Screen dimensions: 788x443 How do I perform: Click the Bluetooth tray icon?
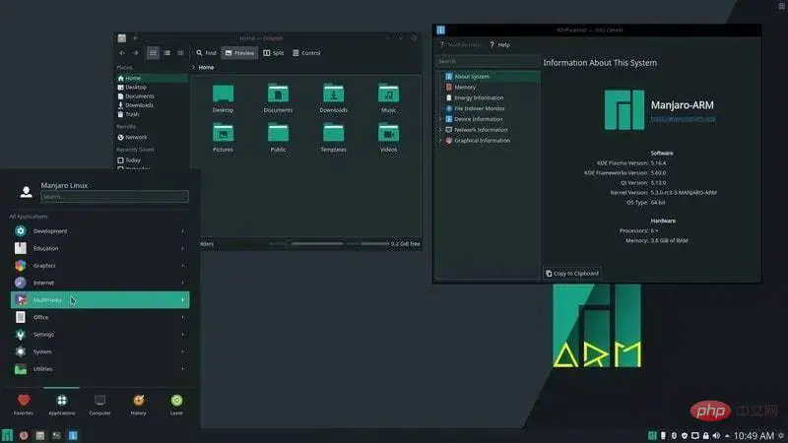(x=674, y=435)
